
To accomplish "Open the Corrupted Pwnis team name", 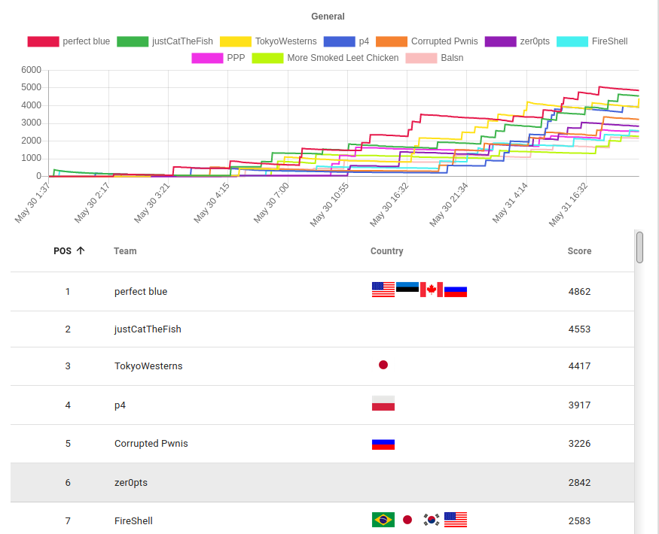I will pyautogui.click(x=151, y=444).
